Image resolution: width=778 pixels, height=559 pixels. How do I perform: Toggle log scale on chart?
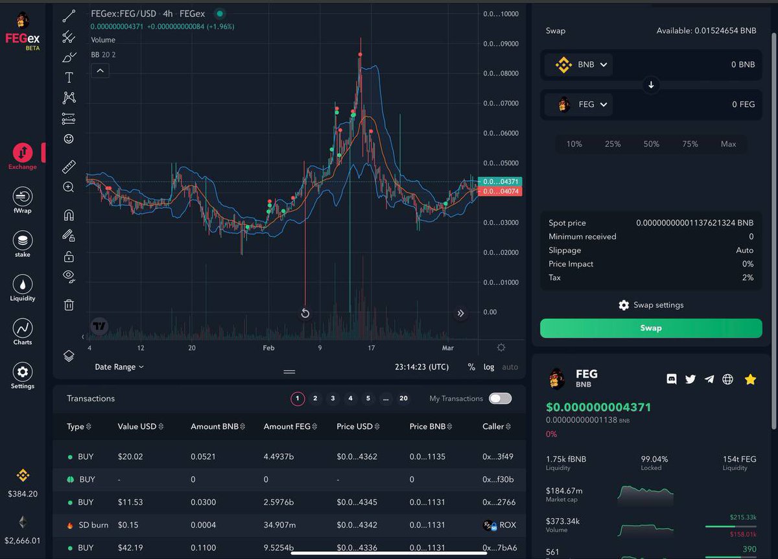489,367
